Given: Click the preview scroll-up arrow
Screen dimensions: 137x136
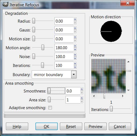Looking at the screenshot, I should pyautogui.click(x=128, y=62).
